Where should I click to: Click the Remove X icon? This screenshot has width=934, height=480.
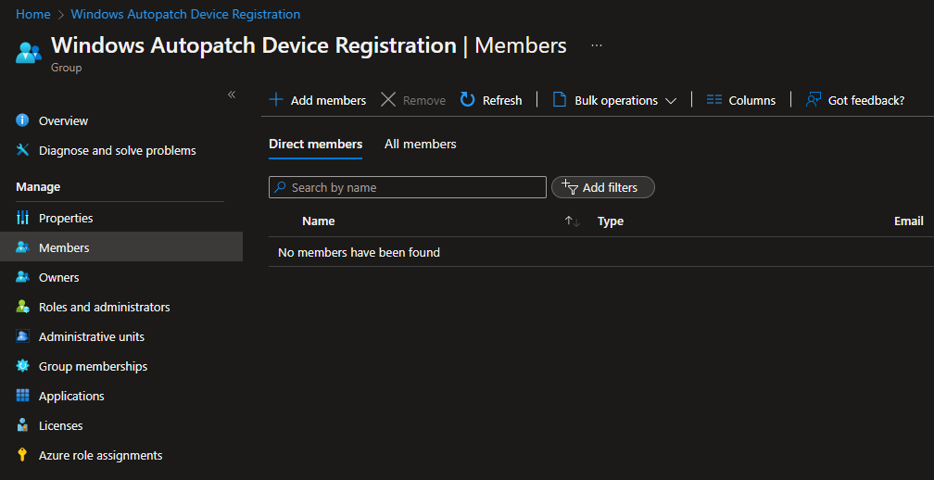(x=388, y=99)
